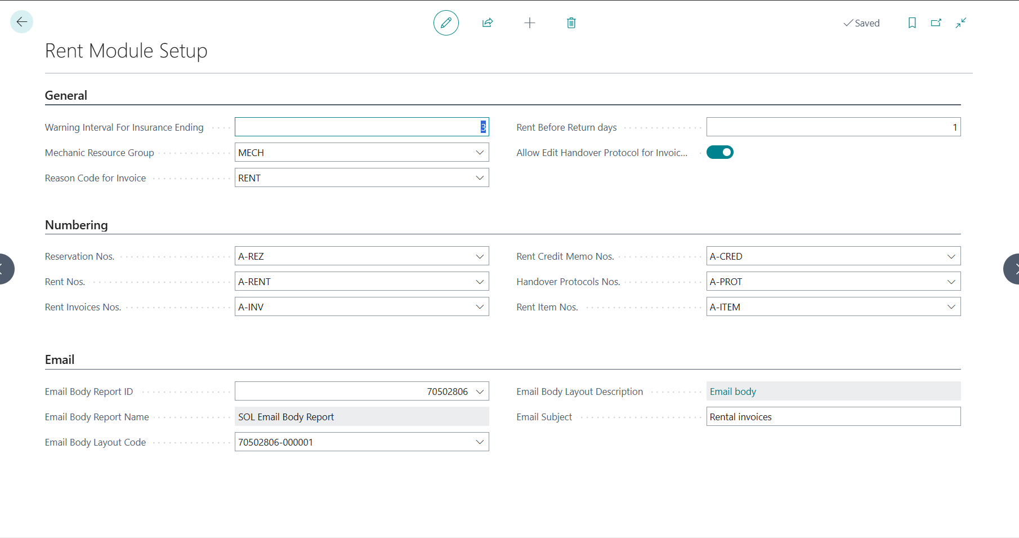The height and width of the screenshot is (538, 1019).
Task: Click the Email body layout description link
Action: click(x=732, y=392)
